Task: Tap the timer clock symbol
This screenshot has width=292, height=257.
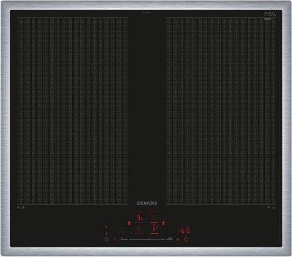Action: 186,239
